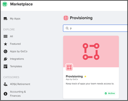Click the EXPLORE section label
This screenshot has height=101, width=128.
tap(9, 29)
